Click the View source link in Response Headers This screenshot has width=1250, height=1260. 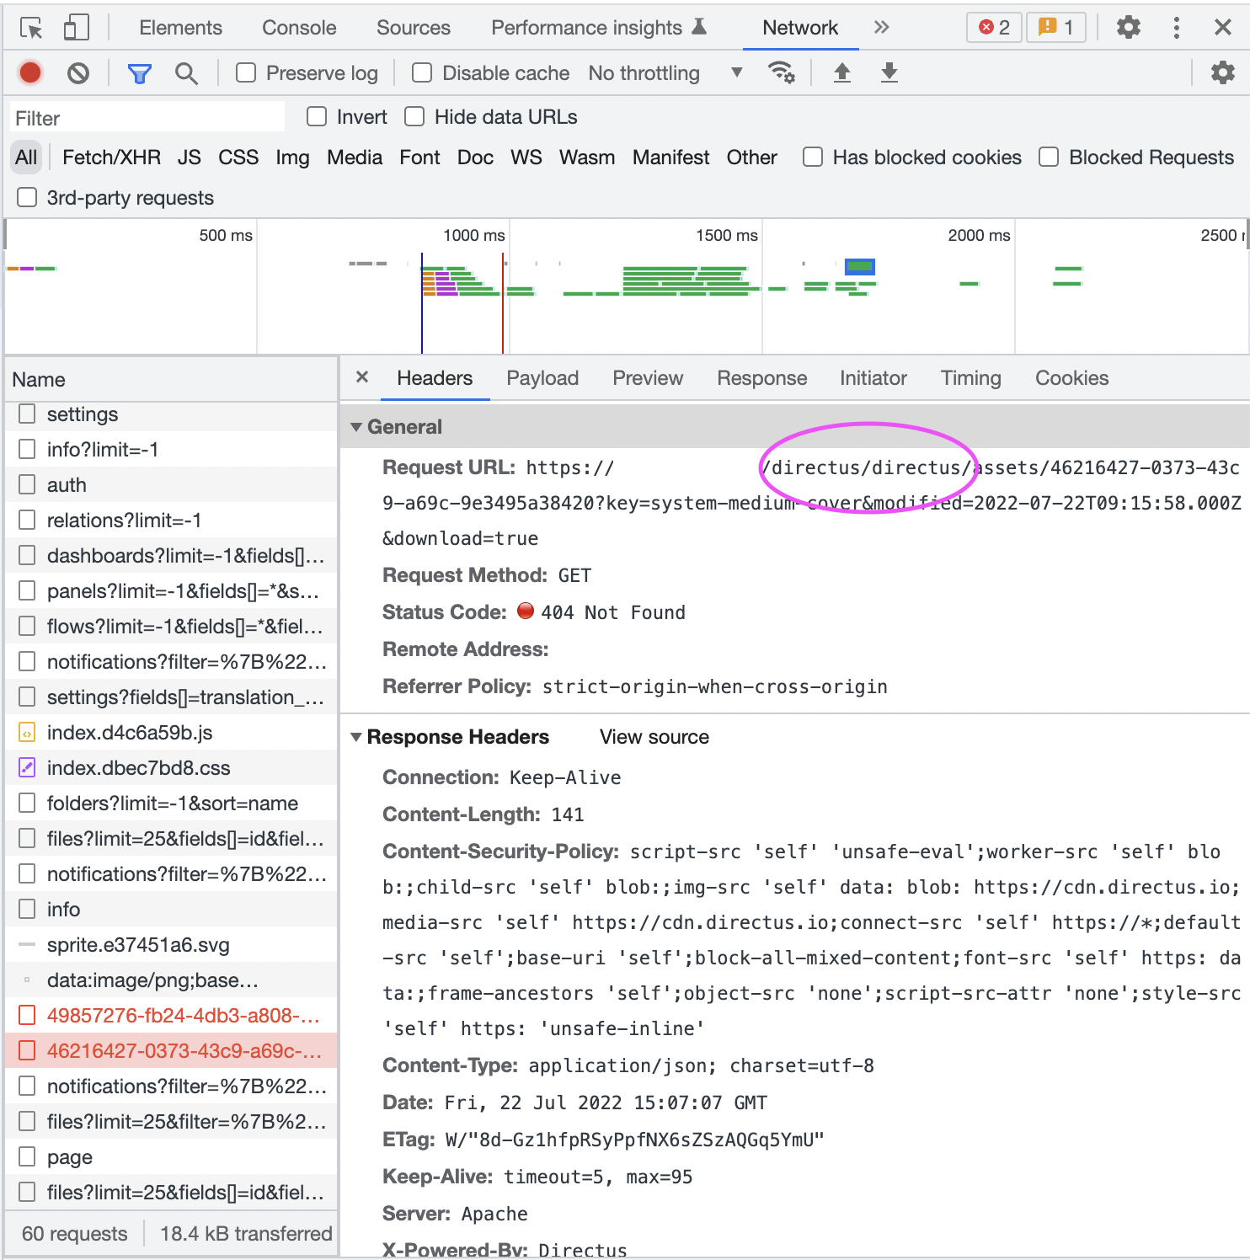654,736
